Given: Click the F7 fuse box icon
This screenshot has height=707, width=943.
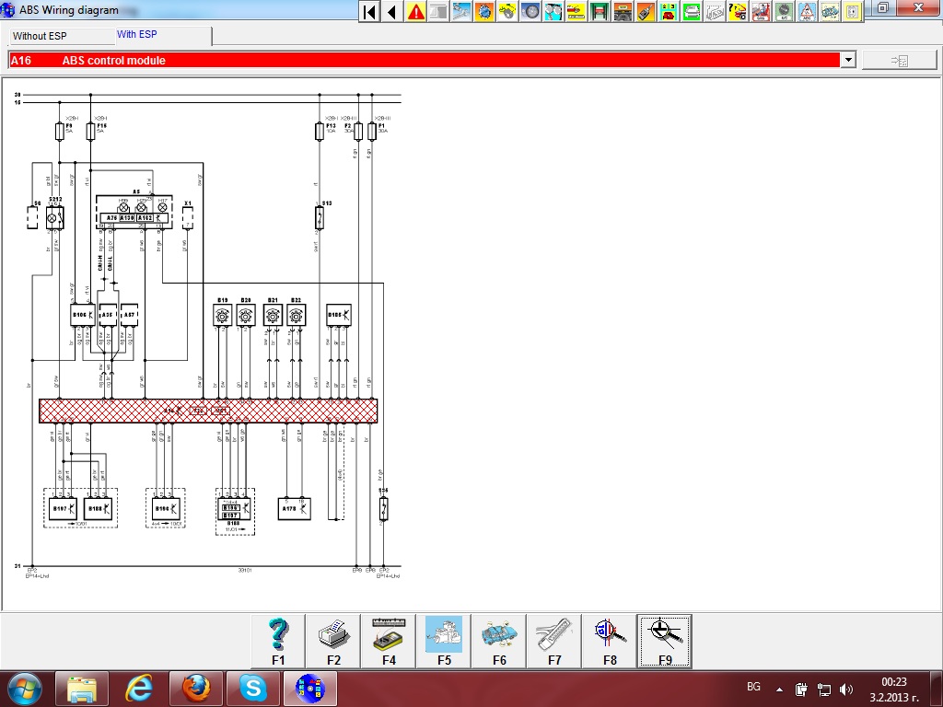Looking at the screenshot, I should click(x=554, y=641).
